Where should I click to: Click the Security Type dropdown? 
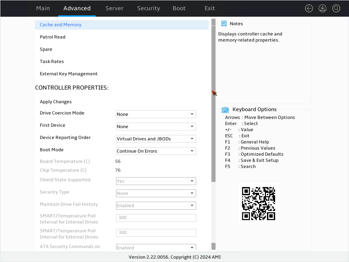pyautogui.click(x=156, y=194)
